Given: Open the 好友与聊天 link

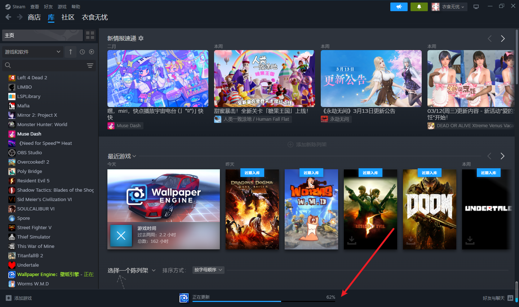Looking at the screenshot, I should pyautogui.click(x=493, y=298).
